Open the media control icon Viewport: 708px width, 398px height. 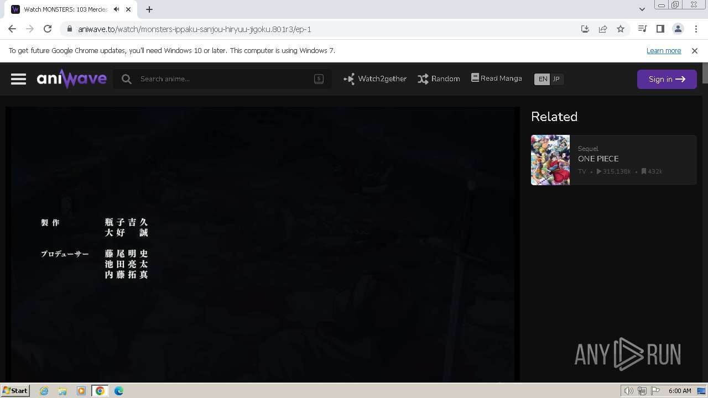coord(642,29)
